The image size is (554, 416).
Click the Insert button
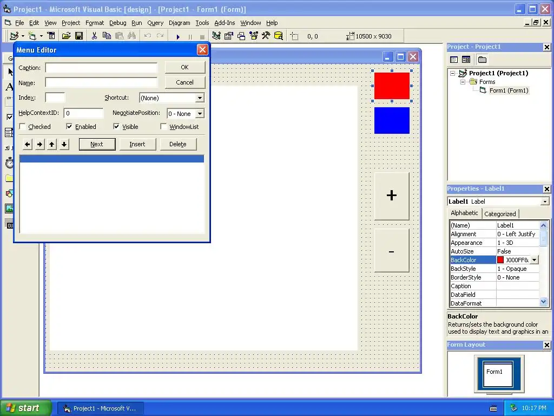[137, 144]
